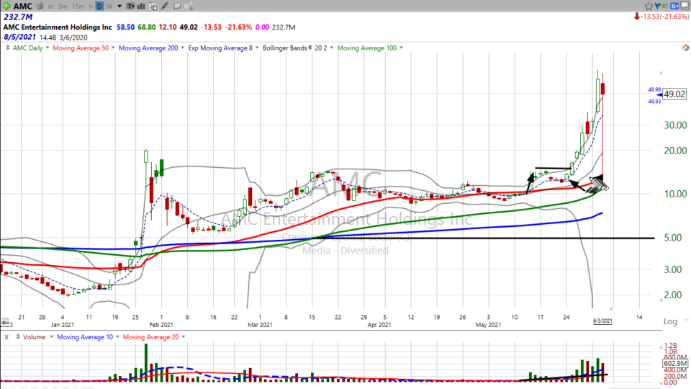
Task: Click the 68.80 high price value
Action: 147,27
